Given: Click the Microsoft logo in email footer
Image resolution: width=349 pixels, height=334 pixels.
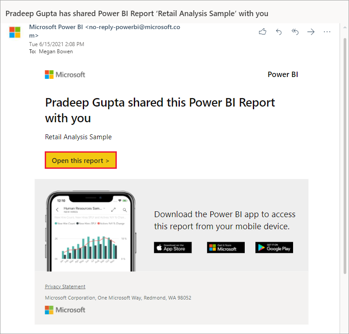Looking at the screenshot, I should (x=65, y=310).
